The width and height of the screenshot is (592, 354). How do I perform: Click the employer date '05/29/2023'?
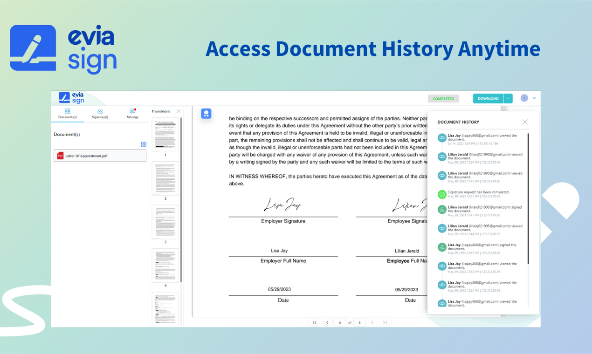tap(279, 289)
